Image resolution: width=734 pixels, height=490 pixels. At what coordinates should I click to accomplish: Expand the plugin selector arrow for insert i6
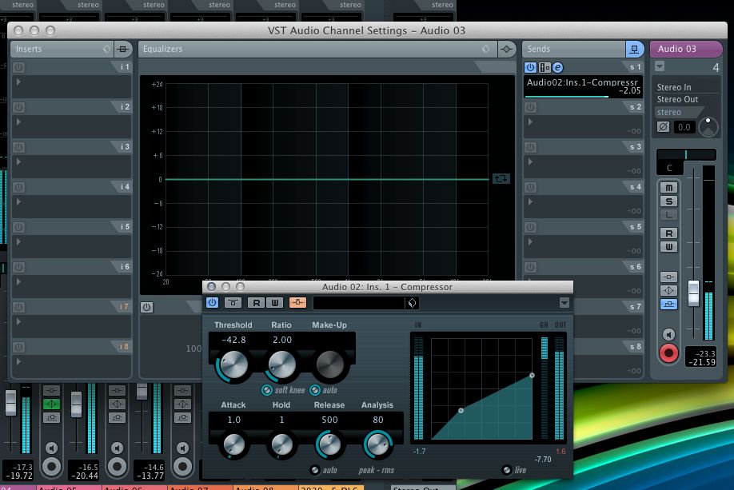click(18, 281)
